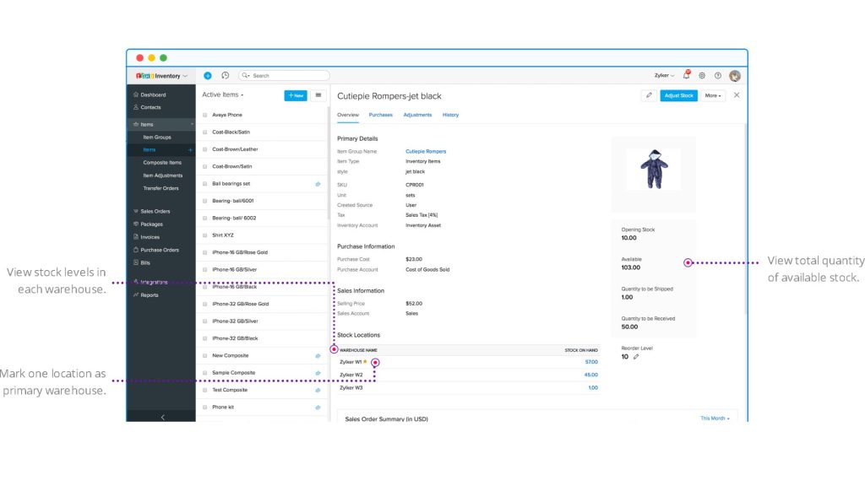Open the 57.00 stock link for Zylker W1

coord(591,362)
